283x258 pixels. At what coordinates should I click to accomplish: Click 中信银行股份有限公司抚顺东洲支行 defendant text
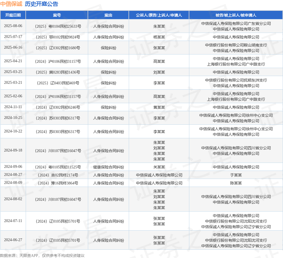click(236, 80)
